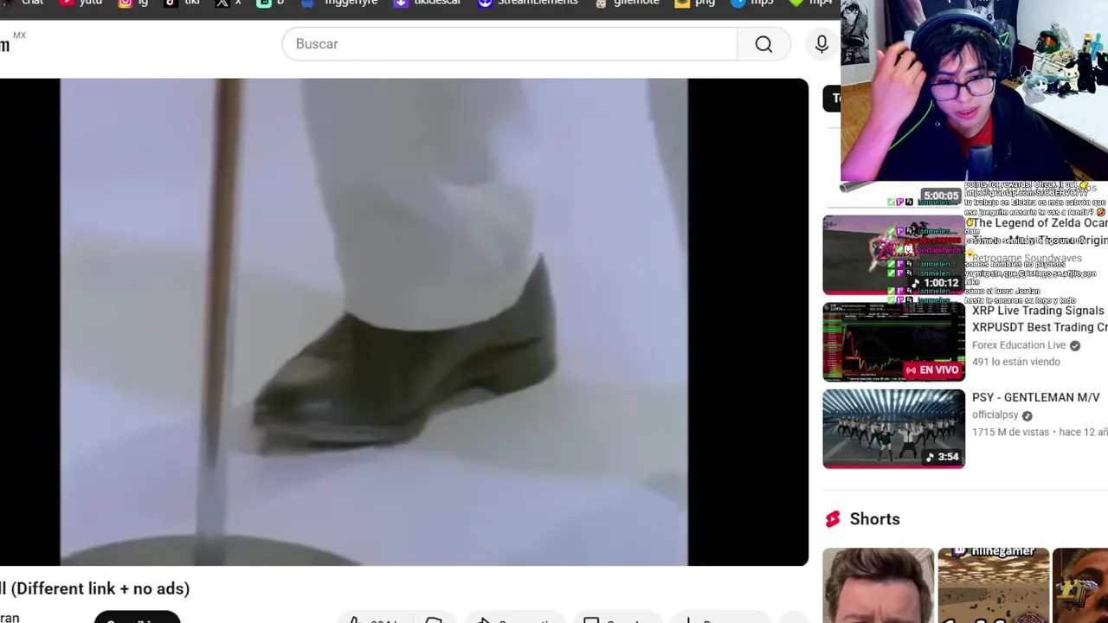Open the Legend of Zelda video thumbnail
The image size is (1108, 623).
[x=893, y=255]
